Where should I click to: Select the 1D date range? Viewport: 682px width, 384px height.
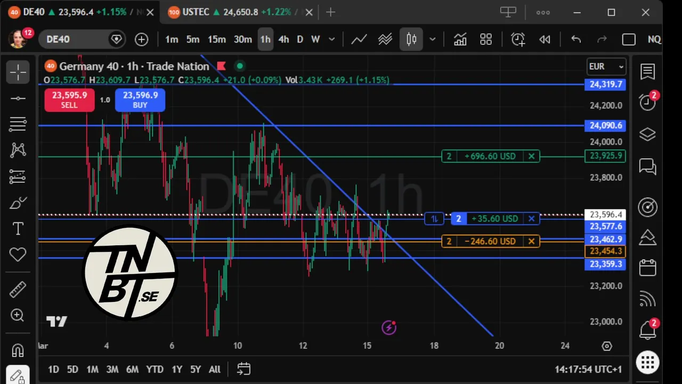(x=53, y=369)
